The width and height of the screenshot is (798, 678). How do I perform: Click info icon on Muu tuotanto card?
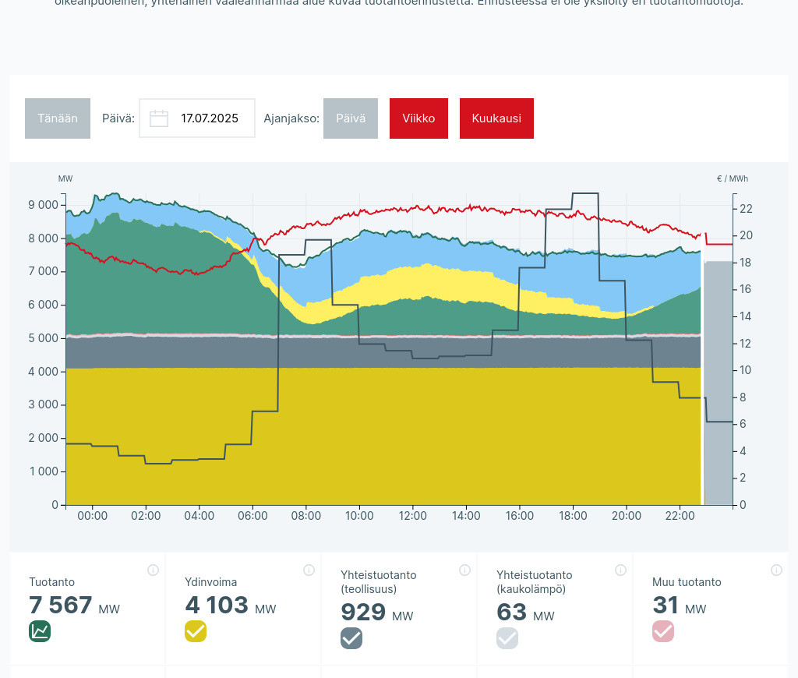[776, 570]
